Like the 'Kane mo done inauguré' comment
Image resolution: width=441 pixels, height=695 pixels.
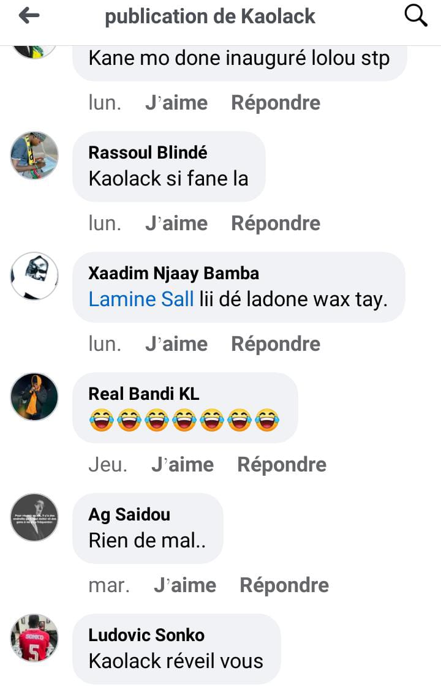pos(176,102)
